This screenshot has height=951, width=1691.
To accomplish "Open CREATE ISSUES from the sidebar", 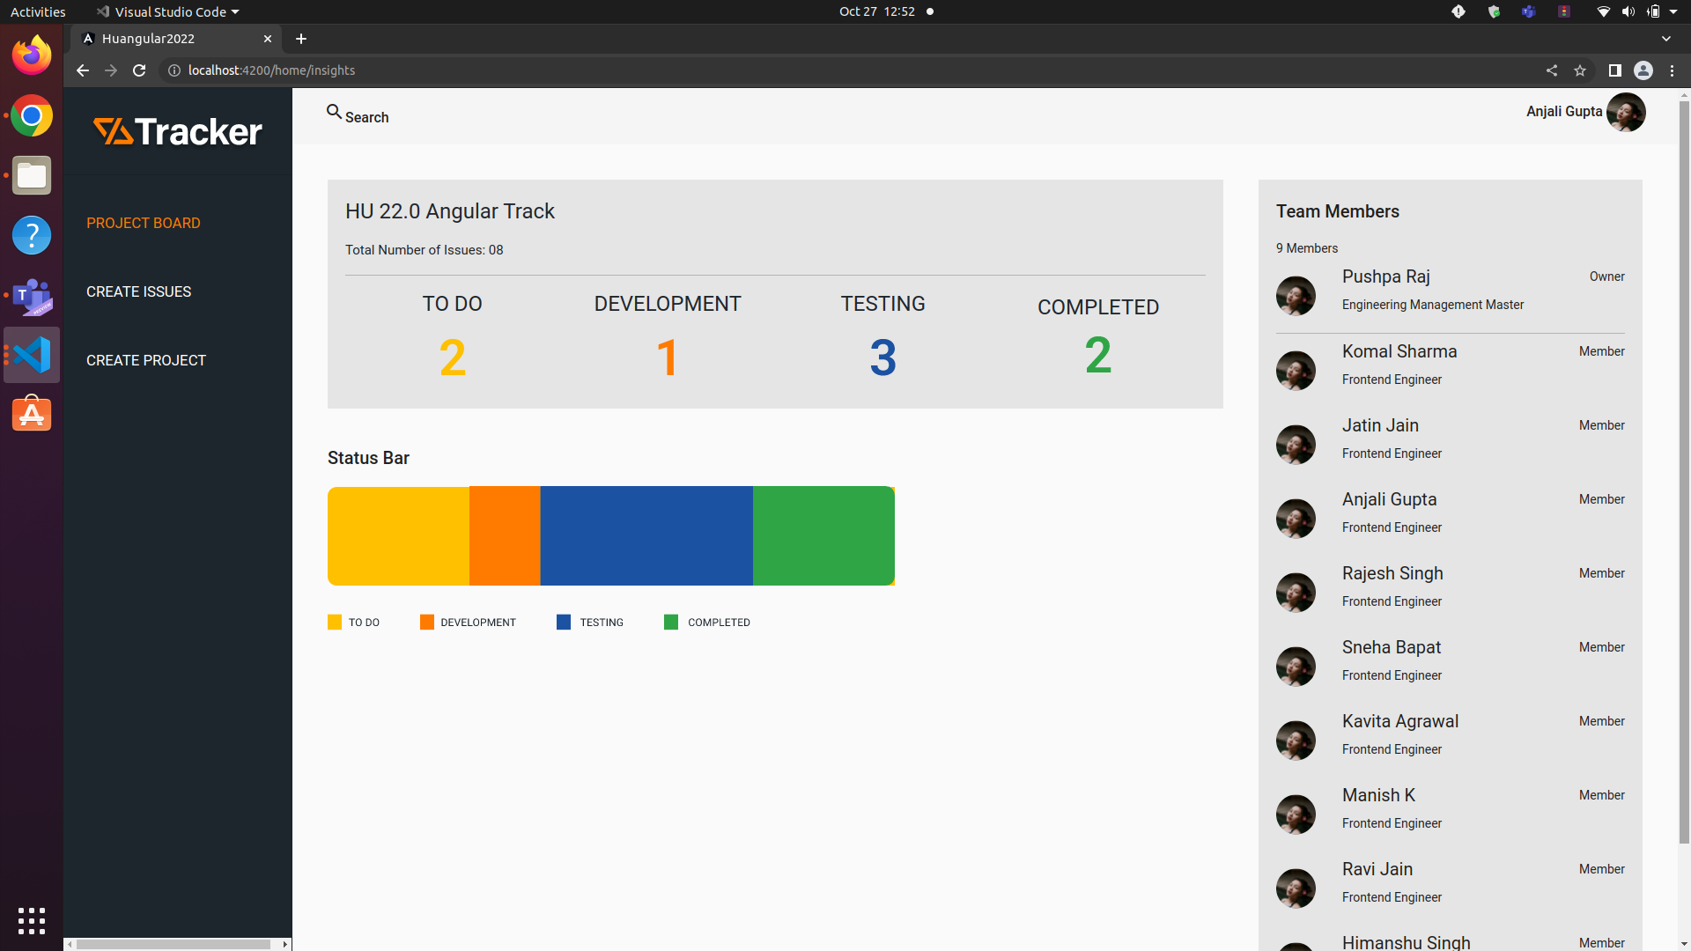I will click(138, 291).
